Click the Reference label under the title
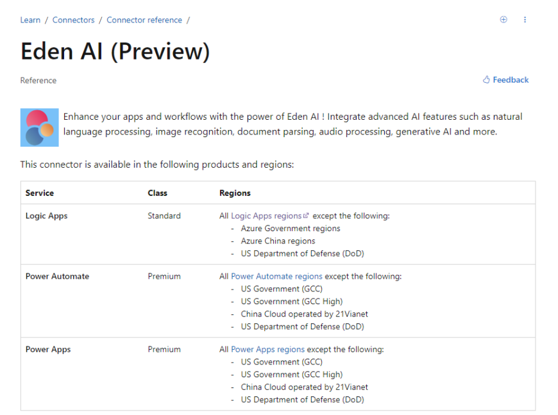The image size is (558, 415). [x=38, y=80]
